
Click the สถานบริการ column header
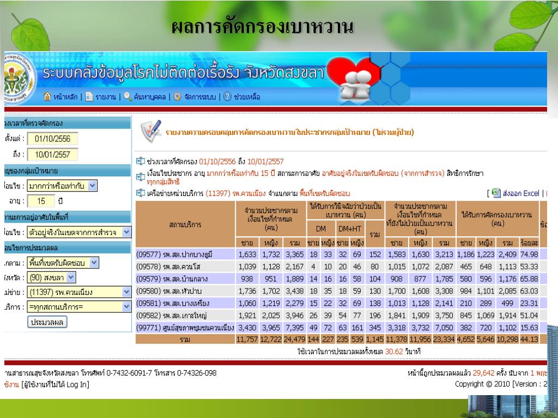(185, 224)
